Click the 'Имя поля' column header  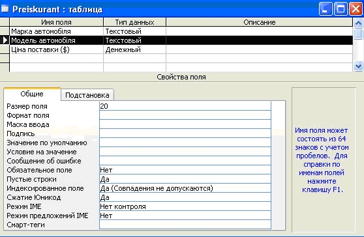(56, 22)
